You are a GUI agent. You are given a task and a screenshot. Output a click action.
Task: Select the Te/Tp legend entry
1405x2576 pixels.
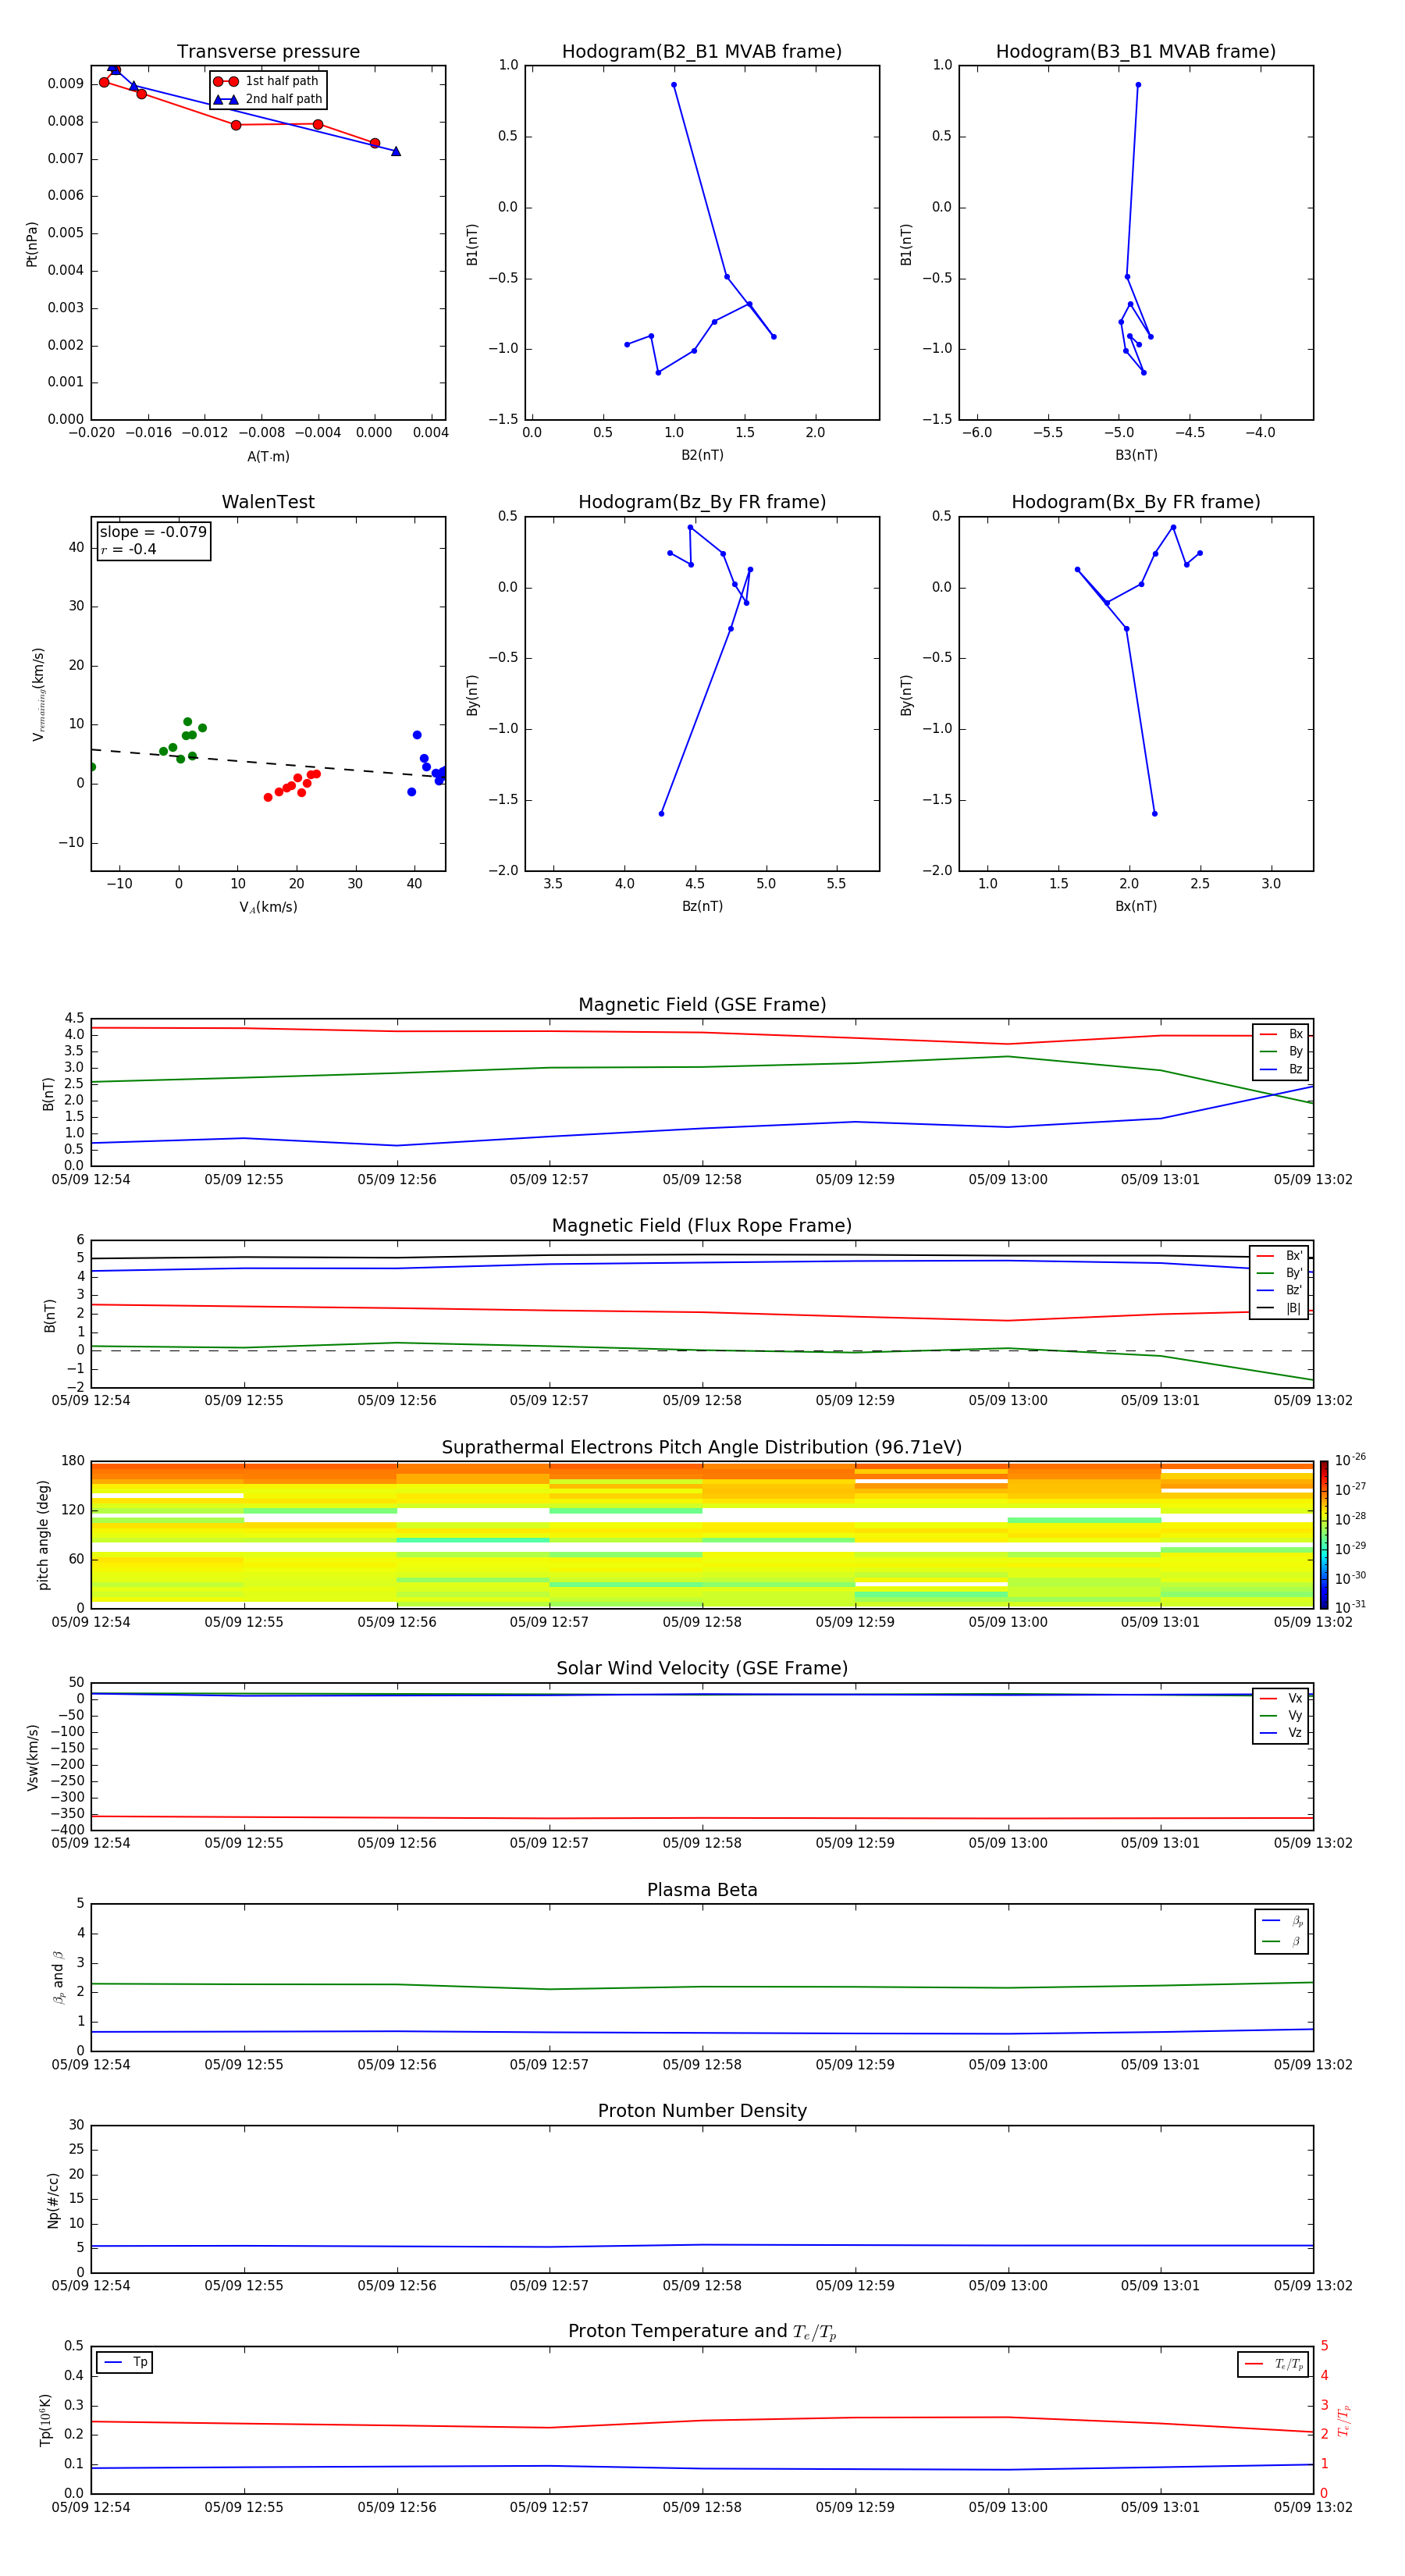click(1274, 2364)
